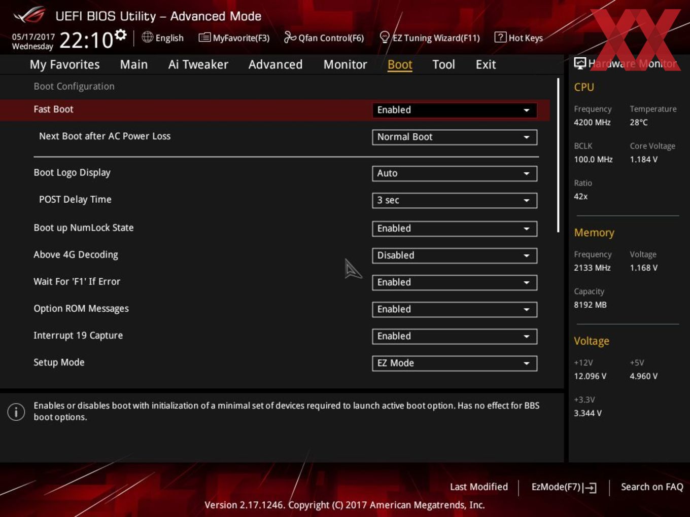Viewport: 690px width, 517px height.
Task: Click the info icon beside help text
Action: pos(16,412)
